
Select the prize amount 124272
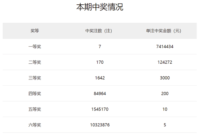point(165,62)
